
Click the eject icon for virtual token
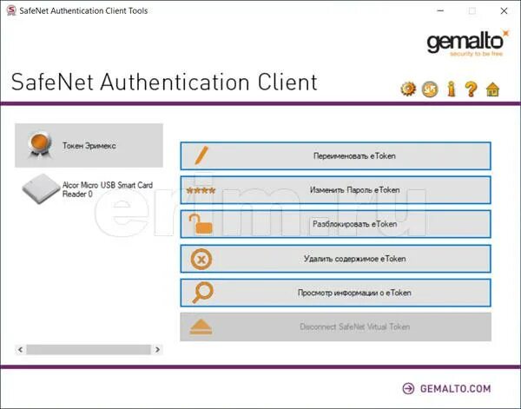201,327
